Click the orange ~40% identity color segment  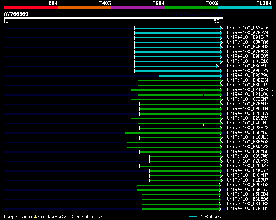[x=85, y=8]
